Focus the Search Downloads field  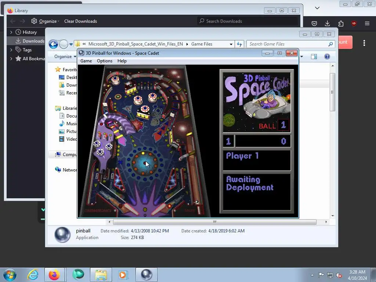[x=248, y=21]
